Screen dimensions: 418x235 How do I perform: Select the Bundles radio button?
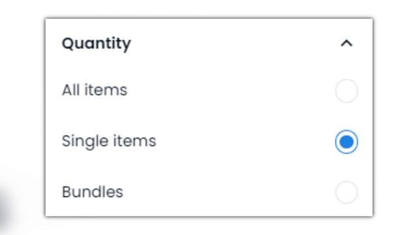(346, 193)
